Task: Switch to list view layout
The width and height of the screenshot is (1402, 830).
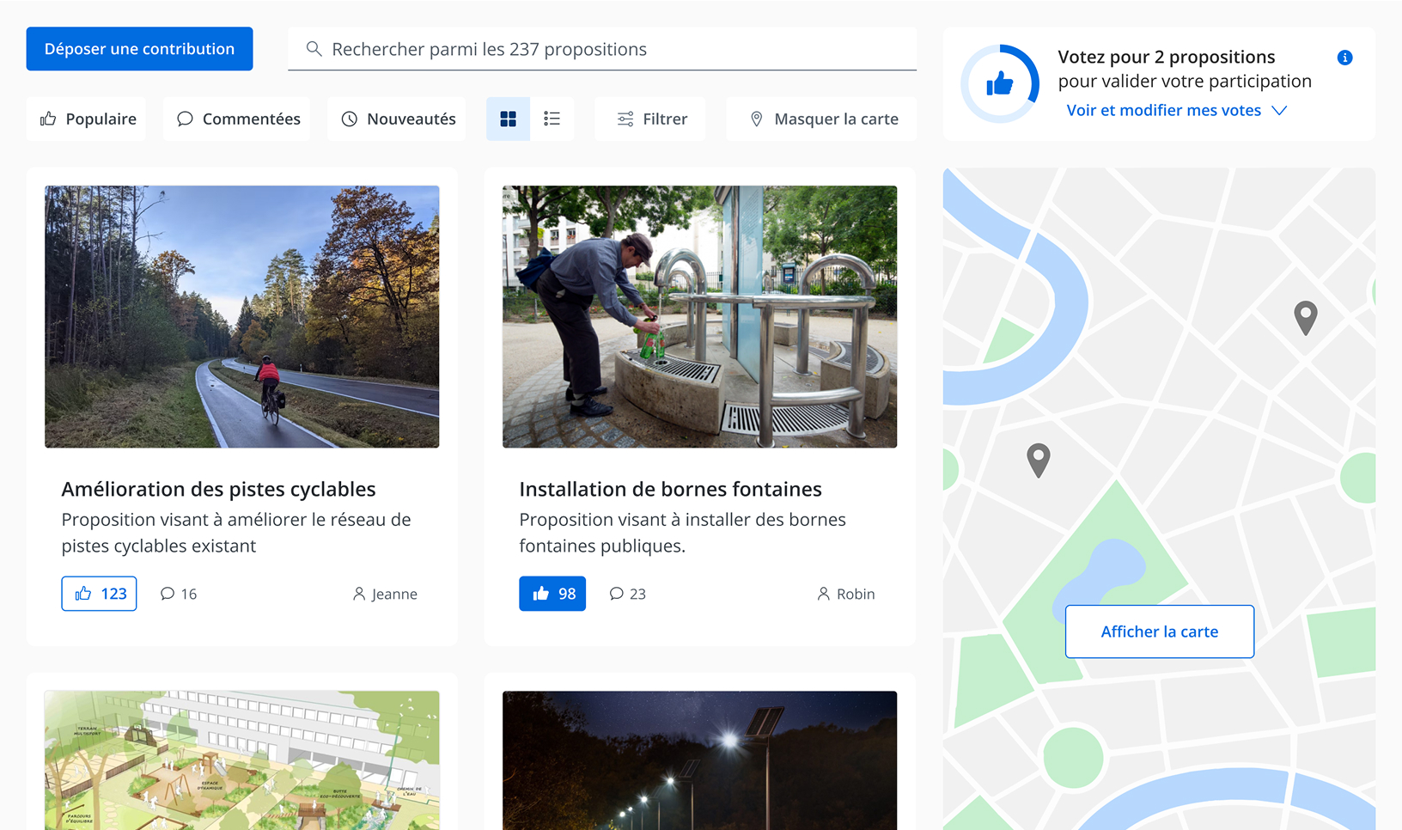Action: point(552,119)
